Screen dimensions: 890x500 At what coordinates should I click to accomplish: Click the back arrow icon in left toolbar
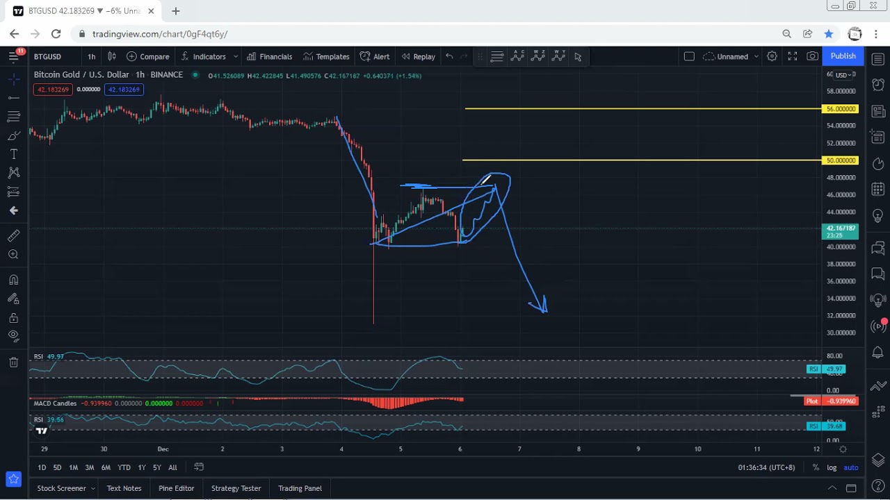point(13,210)
